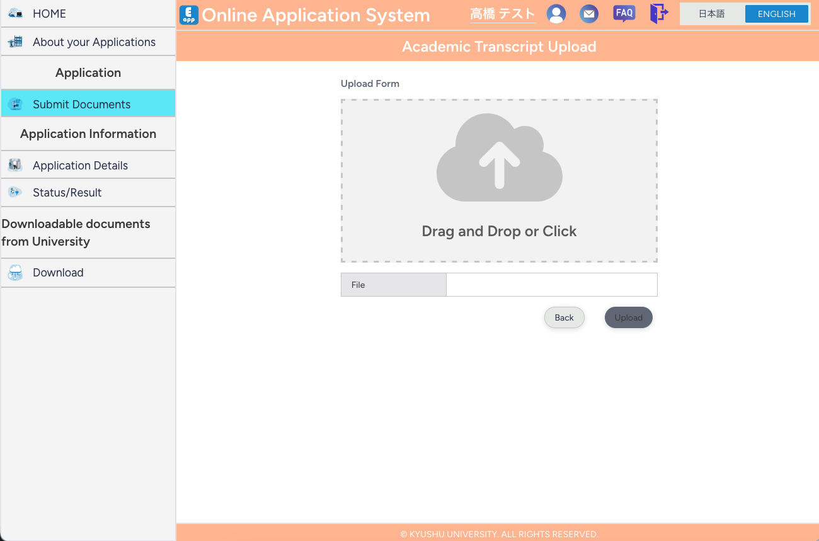Open the mail envelope icon
The image size is (819, 541).
pyautogui.click(x=589, y=13)
